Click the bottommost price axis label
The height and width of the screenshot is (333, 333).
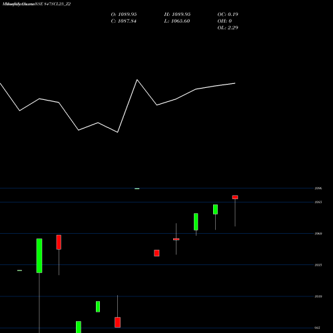pyautogui.click(x=317, y=328)
